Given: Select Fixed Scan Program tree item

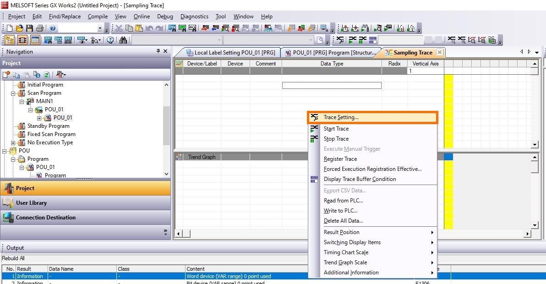Looking at the screenshot, I should point(51,134).
